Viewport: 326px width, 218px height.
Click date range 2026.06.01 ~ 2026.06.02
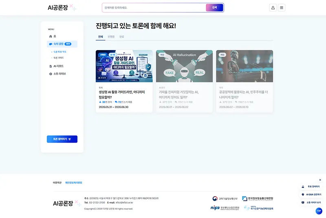(x=174, y=107)
